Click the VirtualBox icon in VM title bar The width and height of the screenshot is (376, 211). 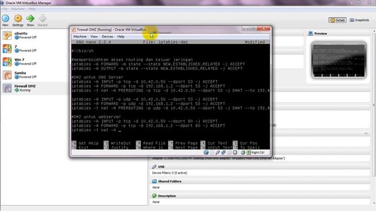74,30
